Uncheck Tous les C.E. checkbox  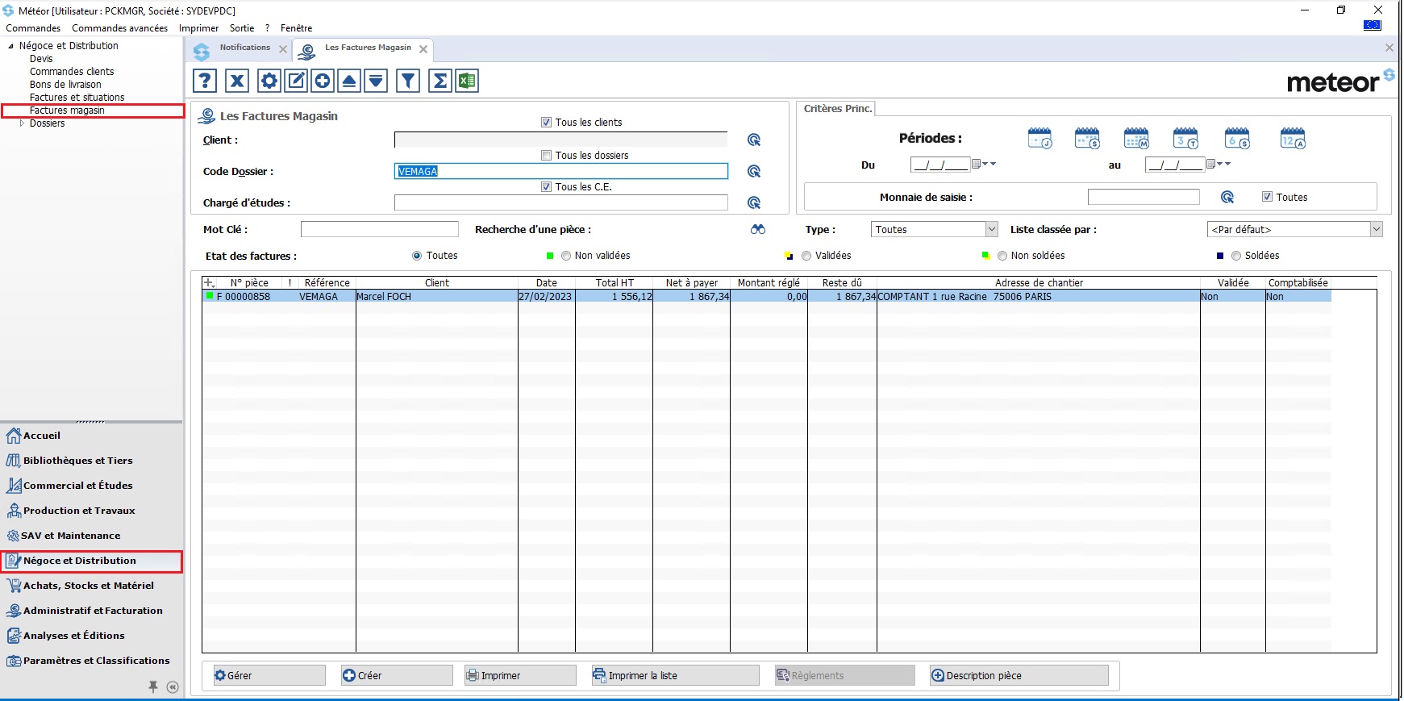(547, 187)
